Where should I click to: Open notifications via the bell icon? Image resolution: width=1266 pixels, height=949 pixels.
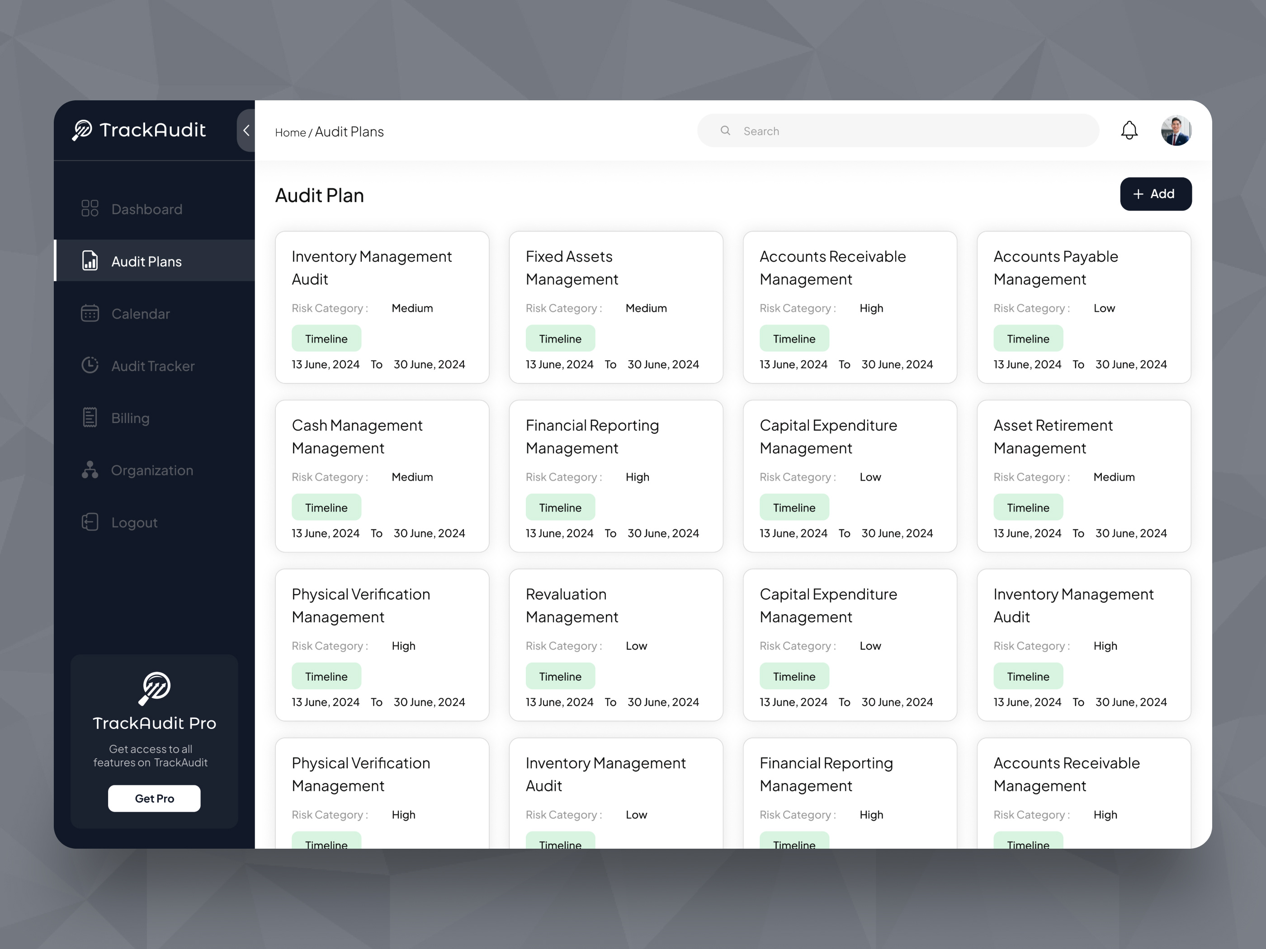1129,131
